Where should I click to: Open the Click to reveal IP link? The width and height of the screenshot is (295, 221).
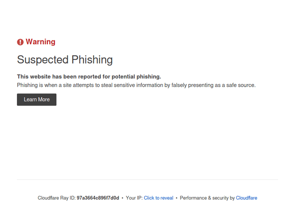(159, 198)
